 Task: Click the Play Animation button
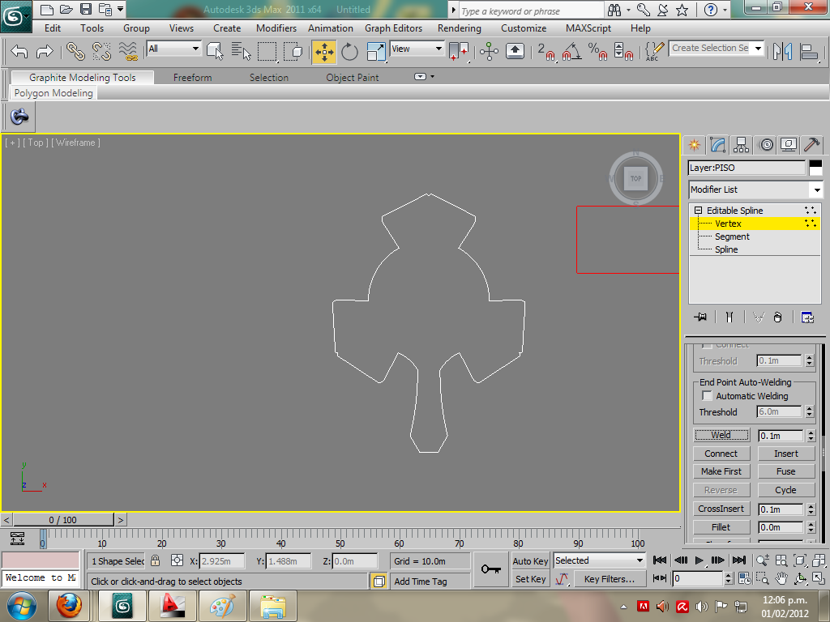(x=700, y=560)
